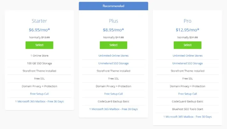Open Plus plan Microsoft 365 Mailbox link
This screenshot has height=129, width=227.
click(113, 109)
